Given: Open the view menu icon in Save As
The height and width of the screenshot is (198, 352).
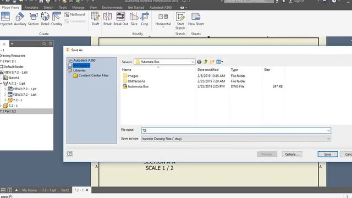Looking at the screenshot, I should pyautogui.click(x=219, y=62).
